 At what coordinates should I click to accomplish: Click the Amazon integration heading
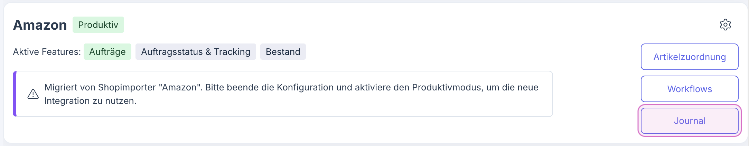tap(40, 25)
